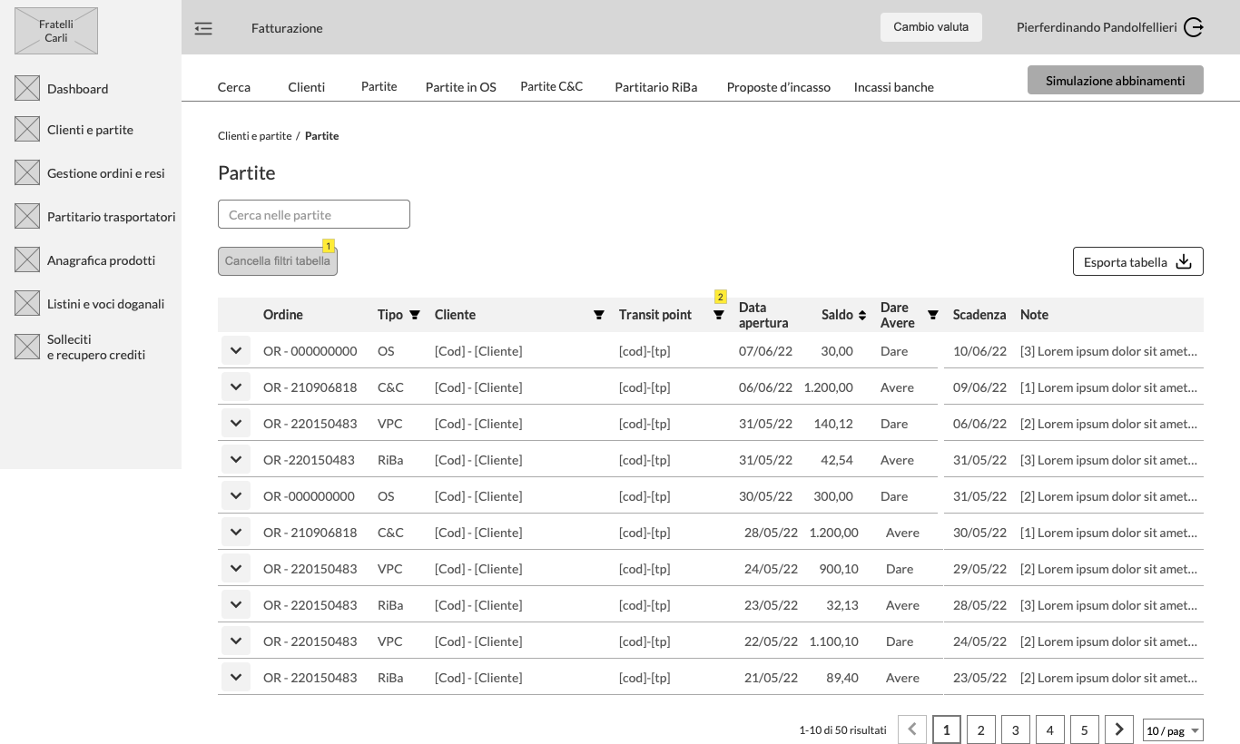
Task: Click the Tipo column filter icon
Action: [x=415, y=315]
